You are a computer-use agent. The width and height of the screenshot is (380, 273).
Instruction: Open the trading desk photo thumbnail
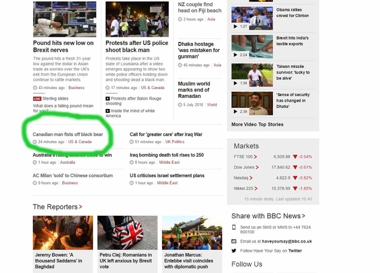(64, 19)
